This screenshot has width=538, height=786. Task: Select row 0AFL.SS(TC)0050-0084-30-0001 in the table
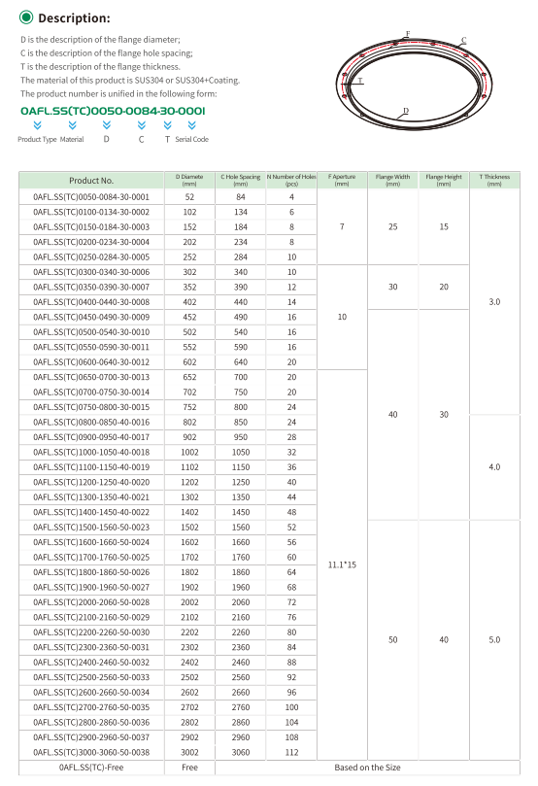[x=91, y=197]
